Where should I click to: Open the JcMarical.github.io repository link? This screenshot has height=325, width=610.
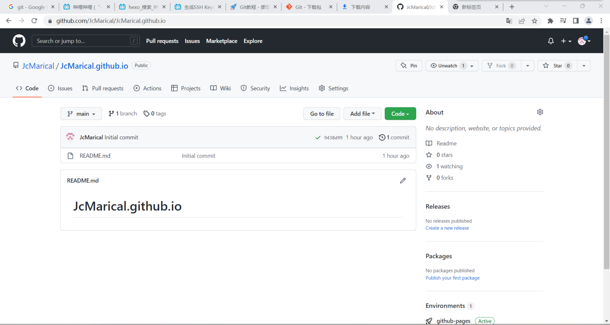coord(94,66)
